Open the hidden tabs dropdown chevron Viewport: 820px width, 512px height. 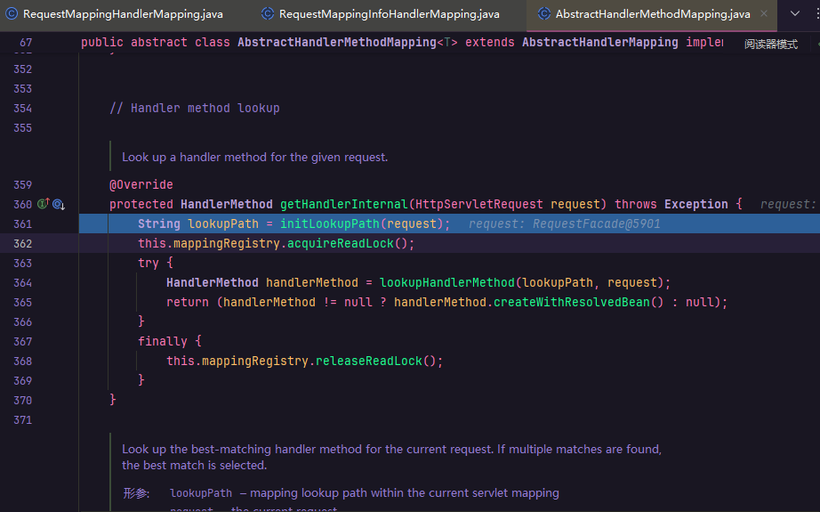(x=795, y=13)
